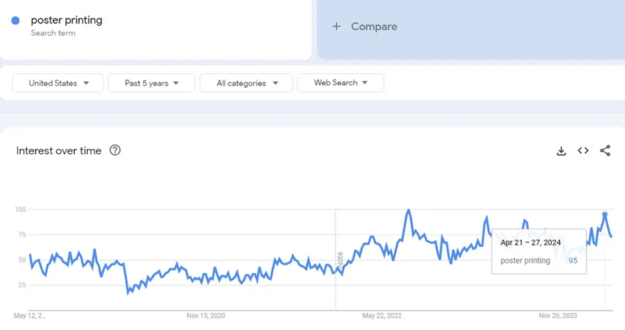Click the help icon beside Interest over time

click(x=115, y=150)
